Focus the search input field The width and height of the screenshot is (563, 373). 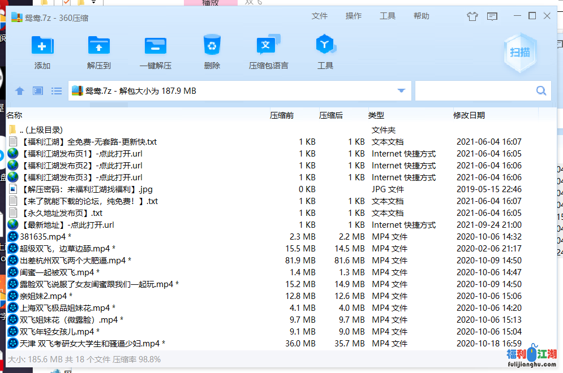(x=474, y=90)
